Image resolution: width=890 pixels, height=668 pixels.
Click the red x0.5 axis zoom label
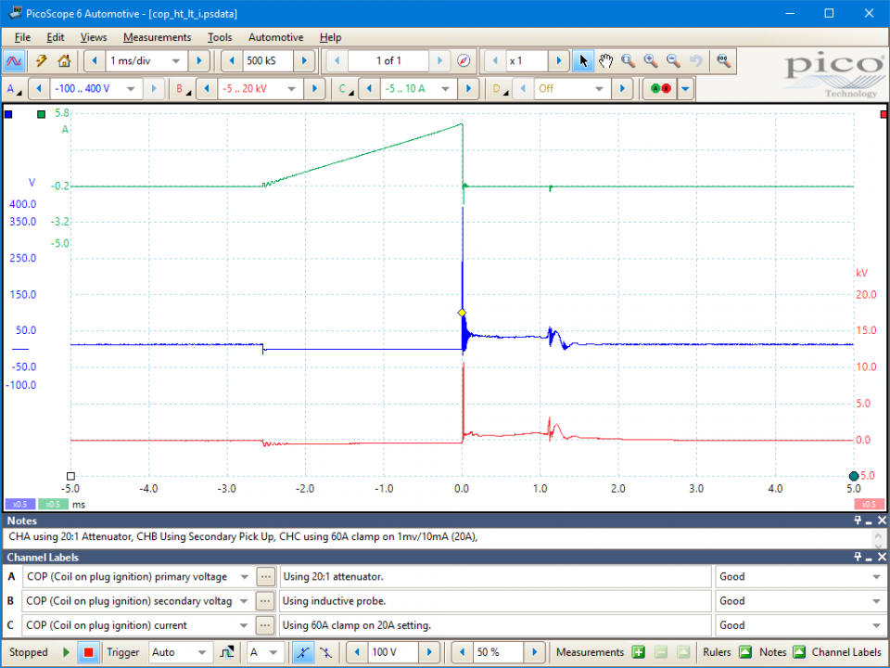point(869,505)
